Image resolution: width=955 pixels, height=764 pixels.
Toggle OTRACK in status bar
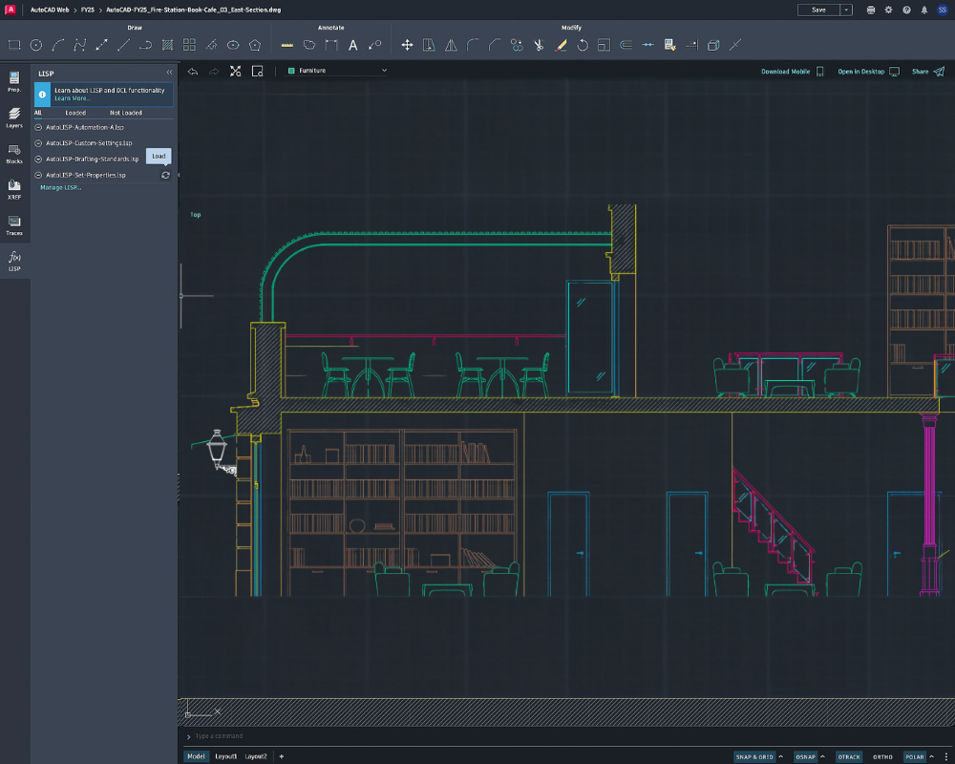pyautogui.click(x=849, y=756)
